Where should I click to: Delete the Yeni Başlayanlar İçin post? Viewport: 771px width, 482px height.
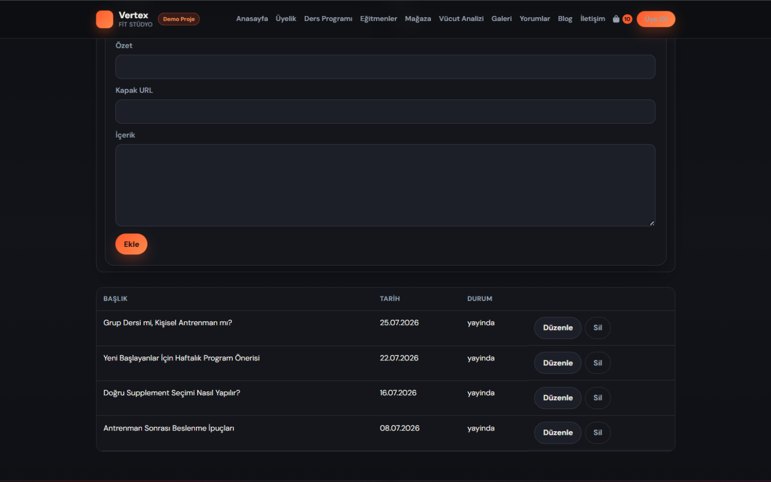[x=598, y=363]
